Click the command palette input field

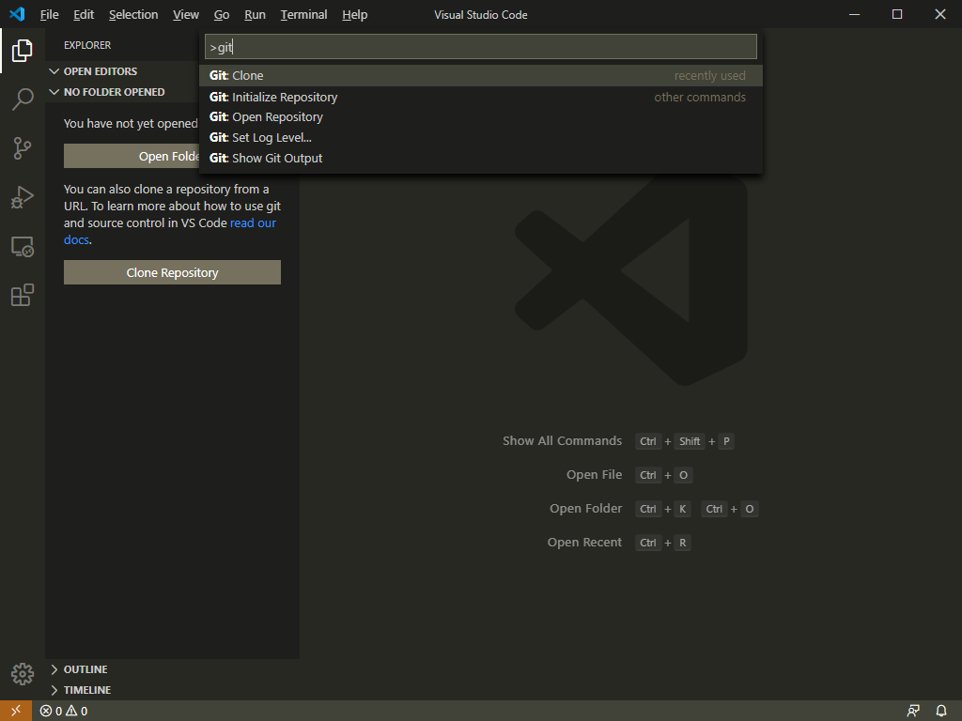(481, 47)
